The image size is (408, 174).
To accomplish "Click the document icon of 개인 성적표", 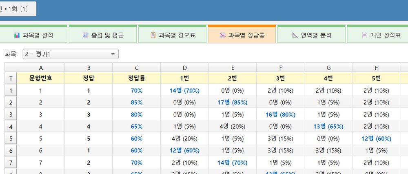I will tap(364, 35).
